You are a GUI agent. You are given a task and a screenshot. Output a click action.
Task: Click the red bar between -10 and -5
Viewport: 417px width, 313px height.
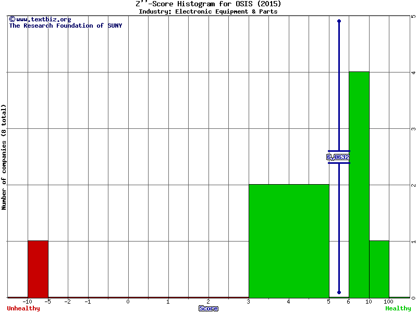tap(38, 269)
